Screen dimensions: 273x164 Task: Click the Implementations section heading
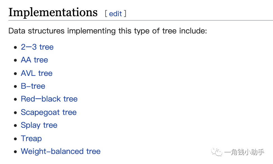53,13
